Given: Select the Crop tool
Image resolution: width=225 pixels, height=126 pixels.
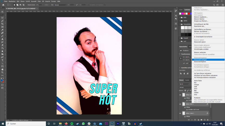Looking at the screenshot, I should coord(2,24).
